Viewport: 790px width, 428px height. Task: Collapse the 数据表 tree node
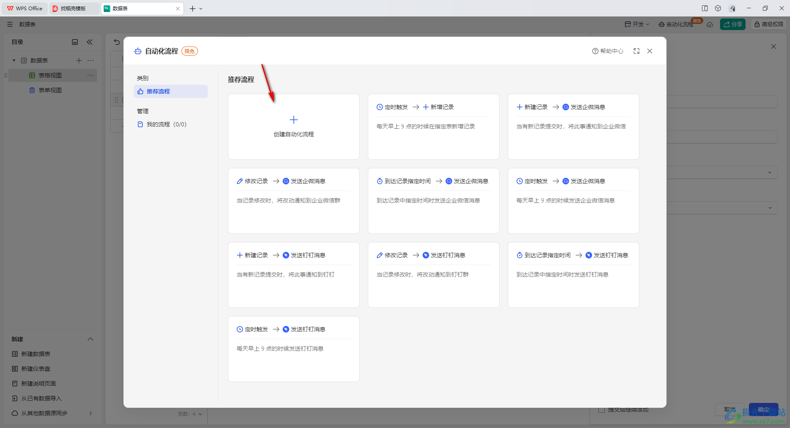pos(14,60)
